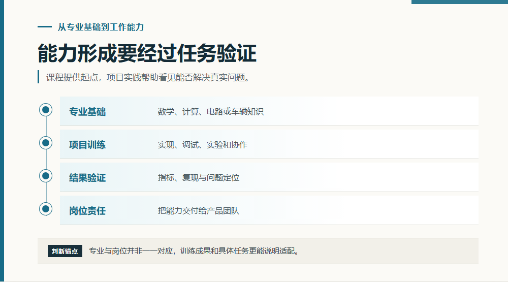Image resolution: width=508 pixels, height=282 pixels.
Task: Click the section label 从专业基础到工作能力
Action: coord(101,27)
